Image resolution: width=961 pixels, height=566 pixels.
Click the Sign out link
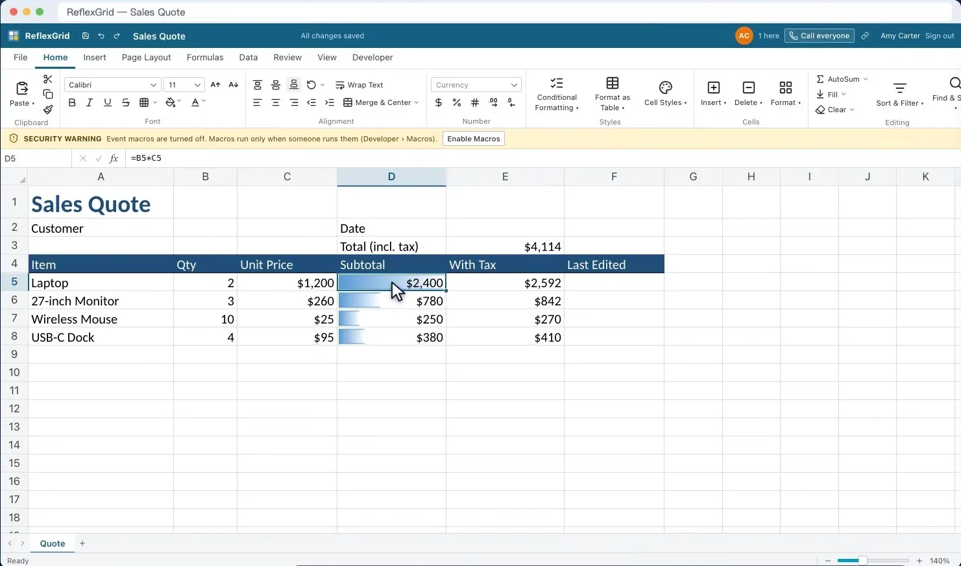click(940, 36)
